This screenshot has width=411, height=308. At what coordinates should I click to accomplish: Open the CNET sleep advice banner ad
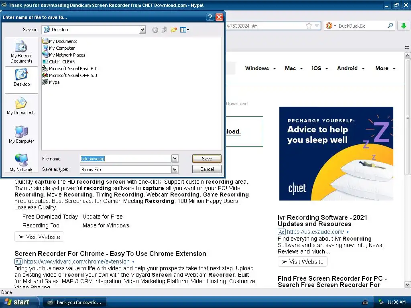click(336, 154)
